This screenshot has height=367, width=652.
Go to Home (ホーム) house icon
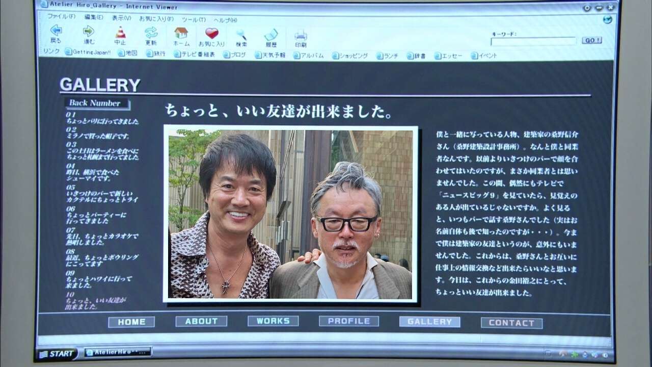click(x=181, y=33)
